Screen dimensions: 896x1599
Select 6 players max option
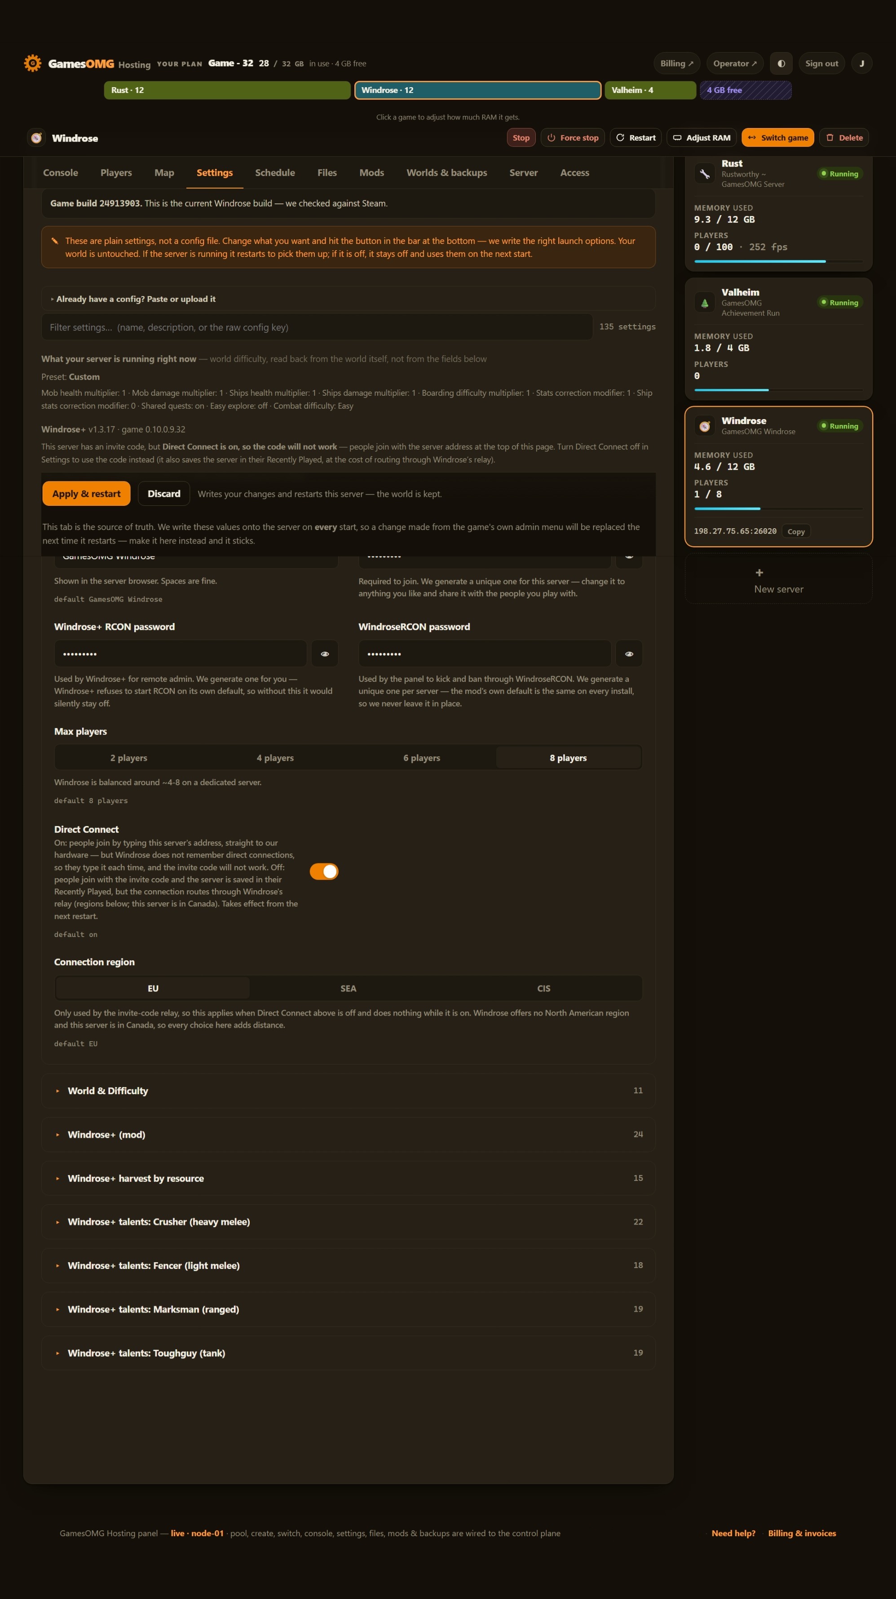pos(421,758)
